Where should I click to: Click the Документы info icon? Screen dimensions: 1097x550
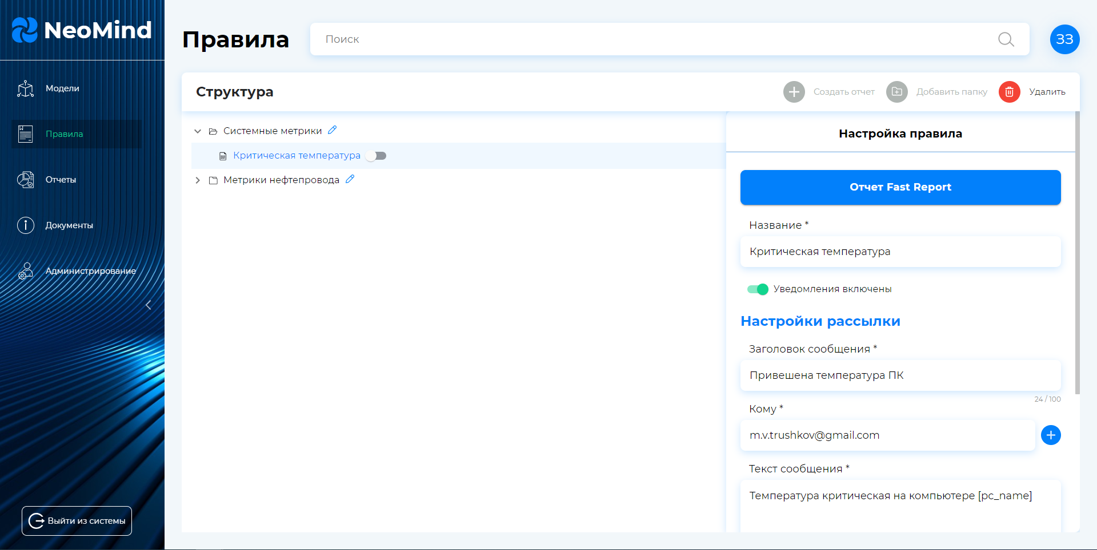click(26, 225)
